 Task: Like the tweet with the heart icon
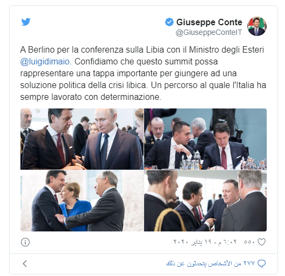coord(261,242)
